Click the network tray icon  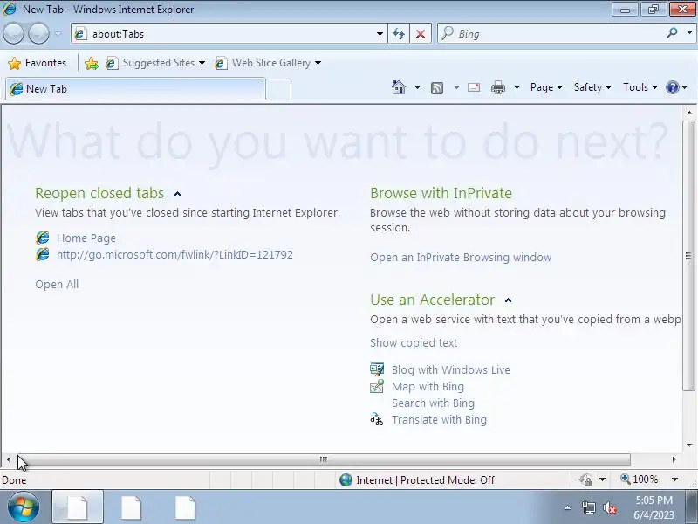(x=588, y=507)
